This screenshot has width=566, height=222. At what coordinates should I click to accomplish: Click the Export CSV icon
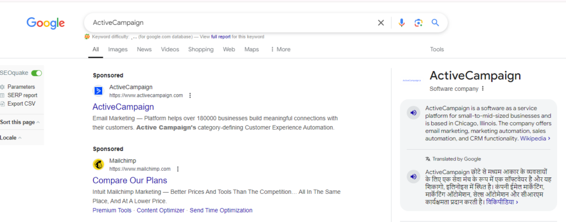[x=3, y=104]
